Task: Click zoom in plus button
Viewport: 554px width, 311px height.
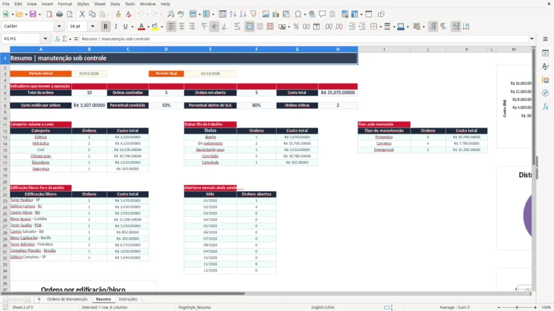Action: point(535,307)
